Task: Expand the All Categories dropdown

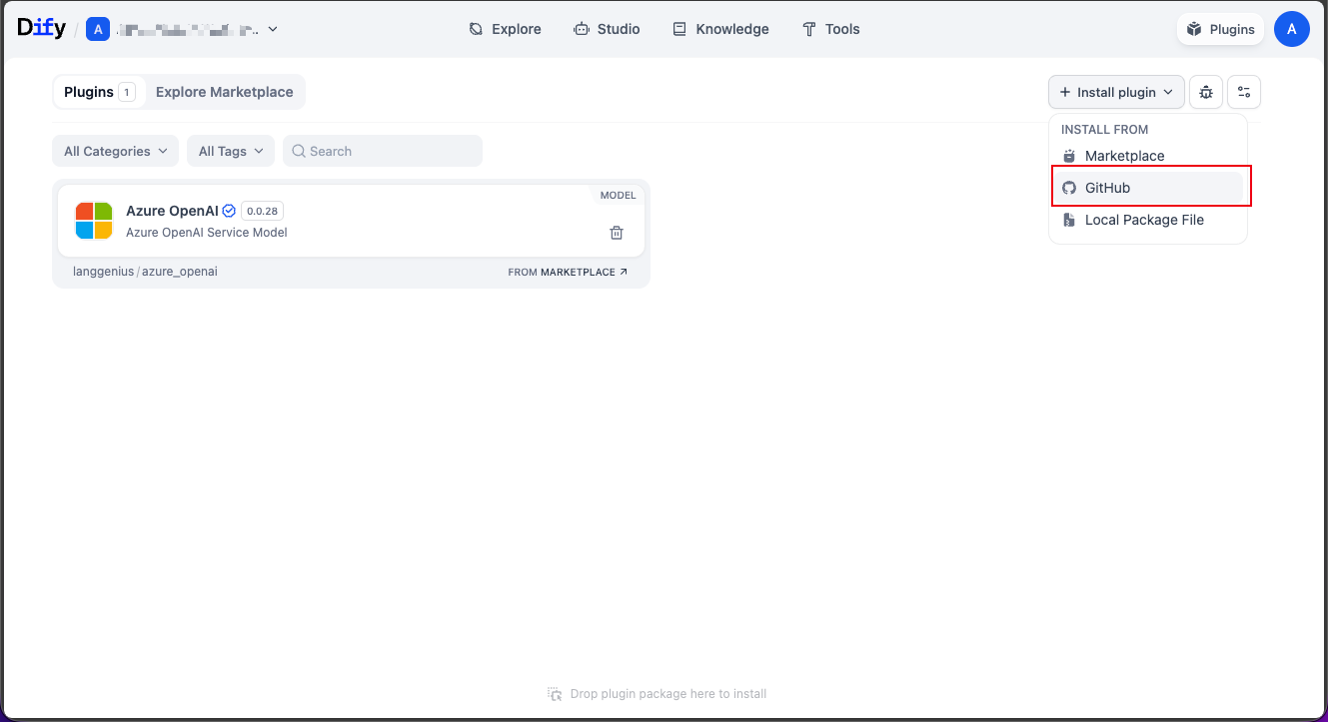Action: click(x=115, y=151)
